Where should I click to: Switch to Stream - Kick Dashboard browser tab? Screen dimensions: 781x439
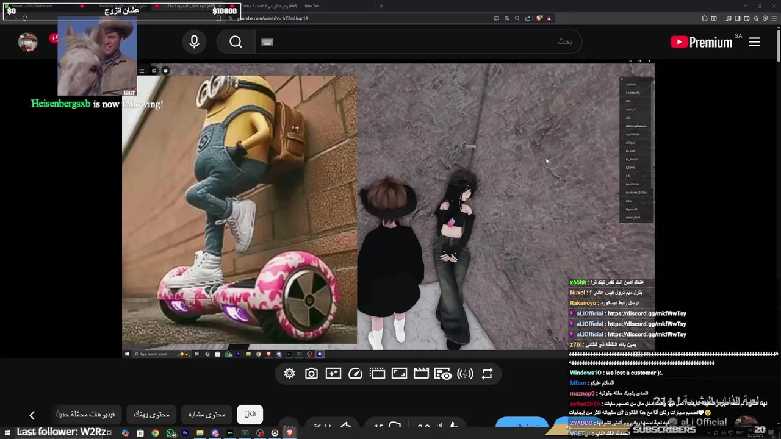click(37, 6)
